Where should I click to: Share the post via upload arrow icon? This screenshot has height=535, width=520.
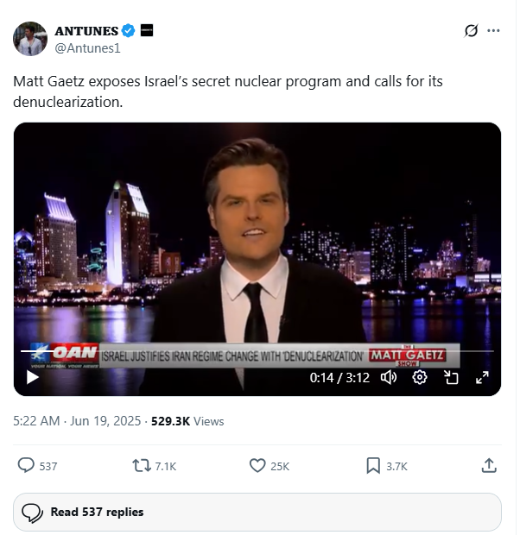click(489, 465)
